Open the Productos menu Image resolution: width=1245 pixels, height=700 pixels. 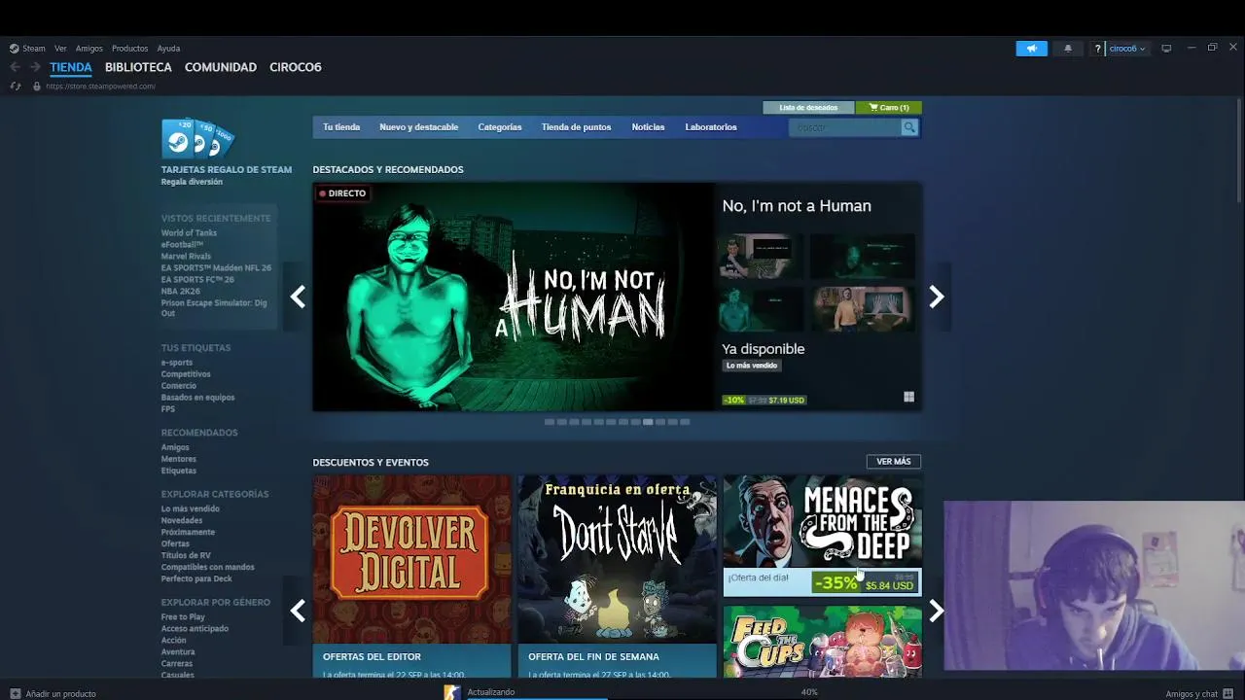[x=129, y=49]
